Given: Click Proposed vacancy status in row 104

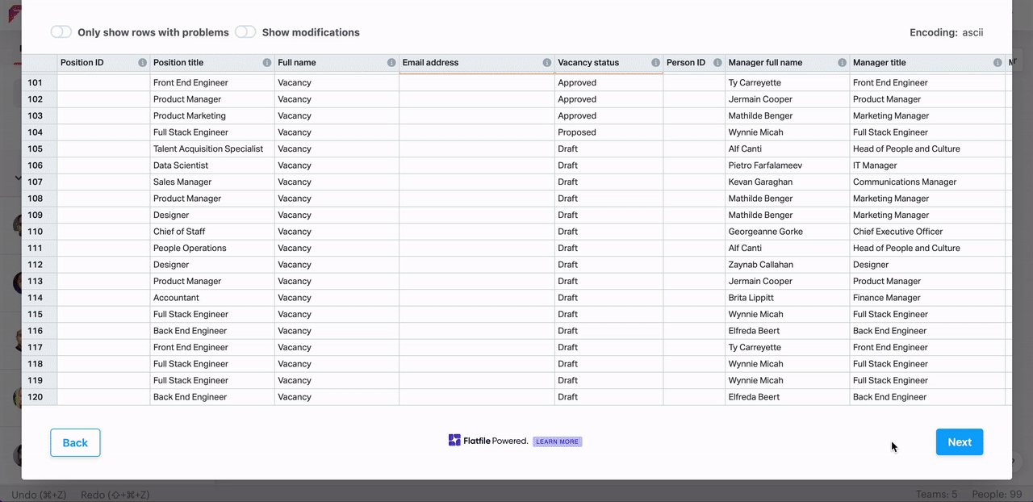Looking at the screenshot, I should [609, 132].
